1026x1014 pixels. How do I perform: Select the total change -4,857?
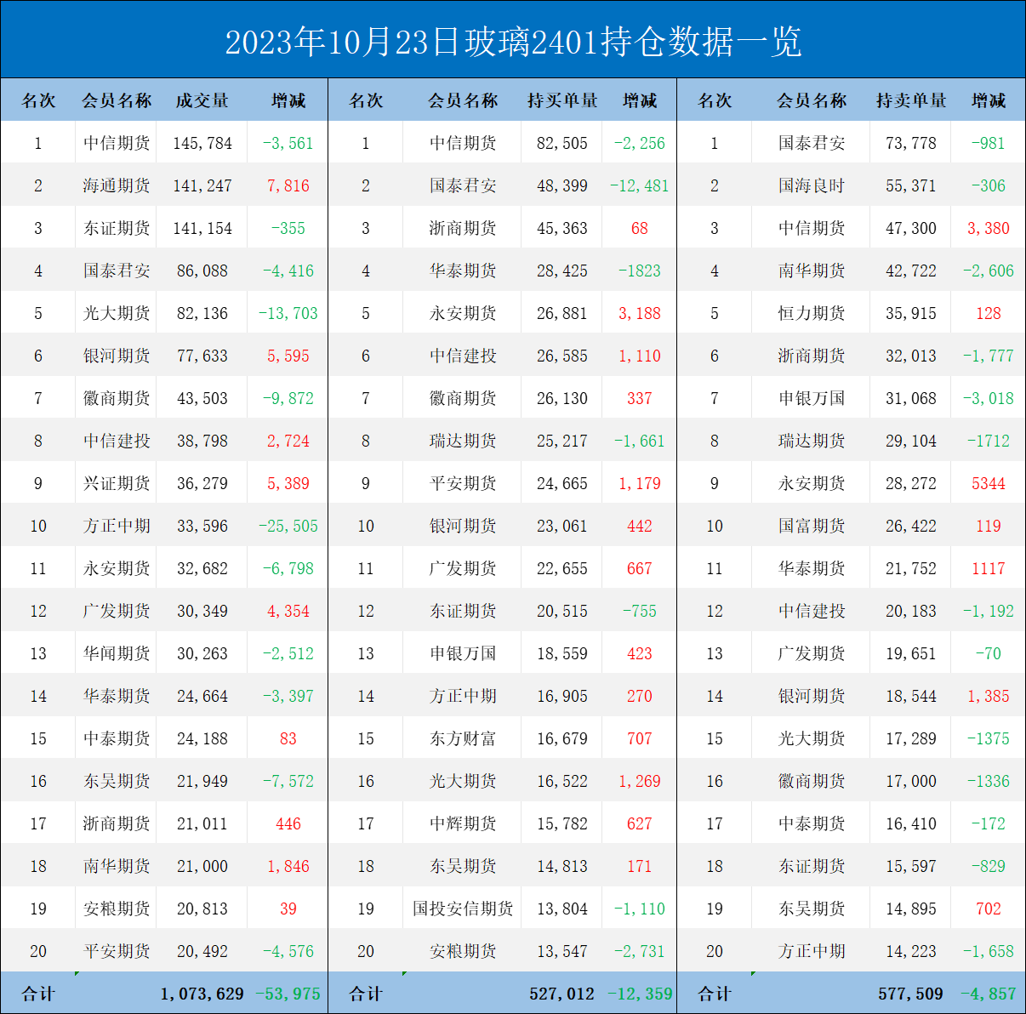pyautogui.click(x=989, y=994)
